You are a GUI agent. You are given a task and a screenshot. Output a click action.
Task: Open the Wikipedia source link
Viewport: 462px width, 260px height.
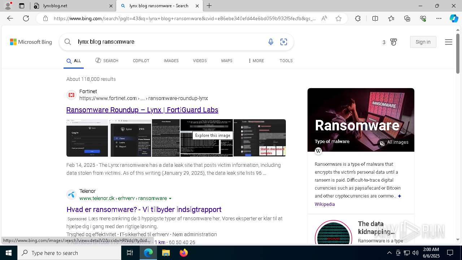tap(324, 204)
